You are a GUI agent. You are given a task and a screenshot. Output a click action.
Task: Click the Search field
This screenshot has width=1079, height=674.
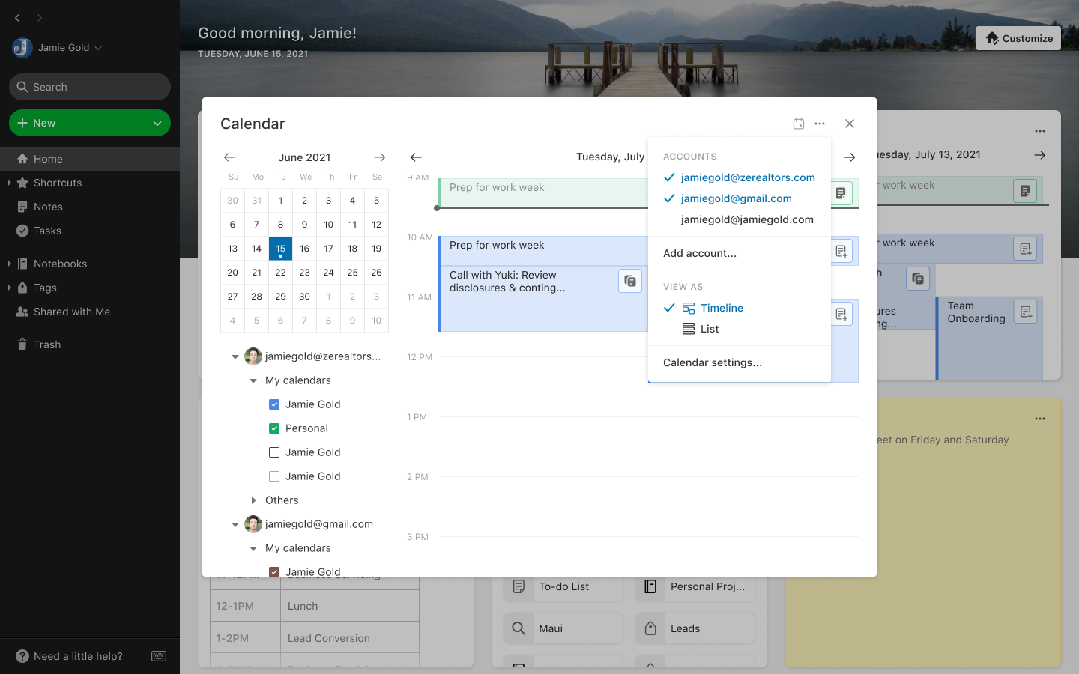coord(90,87)
